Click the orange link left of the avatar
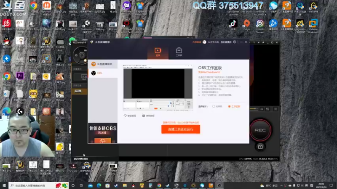The height and width of the screenshot is (189, 337). click(x=196, y=42)
